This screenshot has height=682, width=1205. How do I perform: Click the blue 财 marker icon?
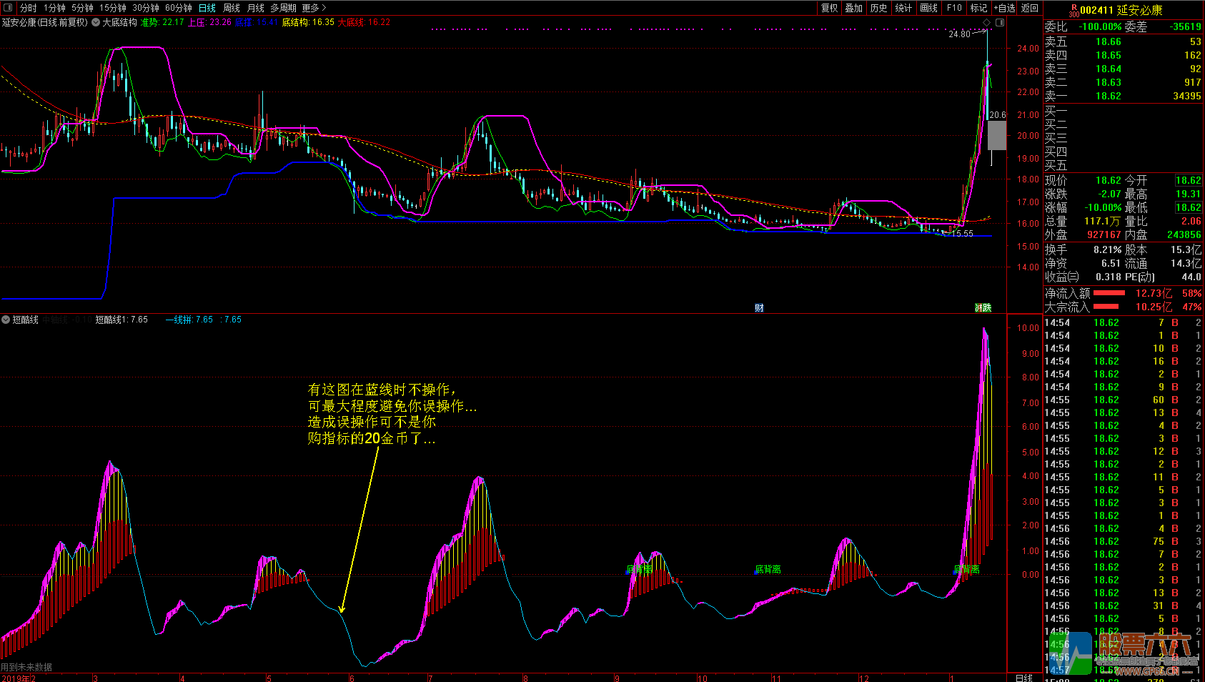(x=759, y=308)
